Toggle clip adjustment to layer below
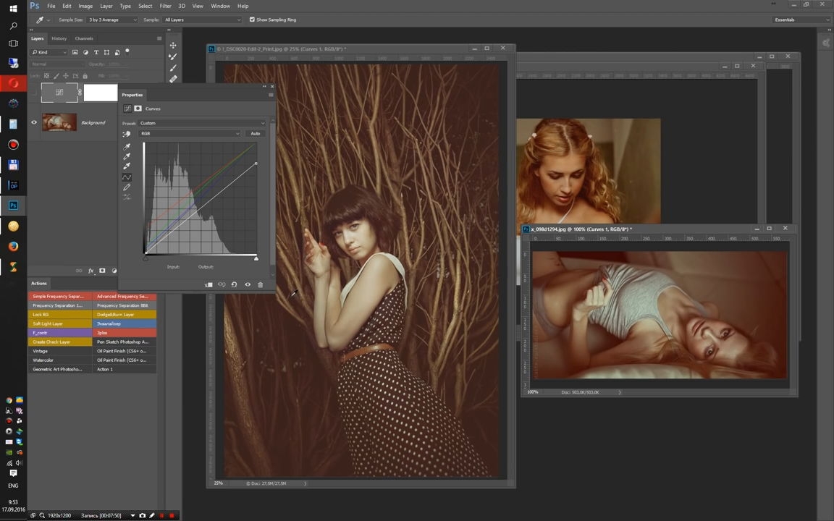834x521 pixels. pos(208,284)
